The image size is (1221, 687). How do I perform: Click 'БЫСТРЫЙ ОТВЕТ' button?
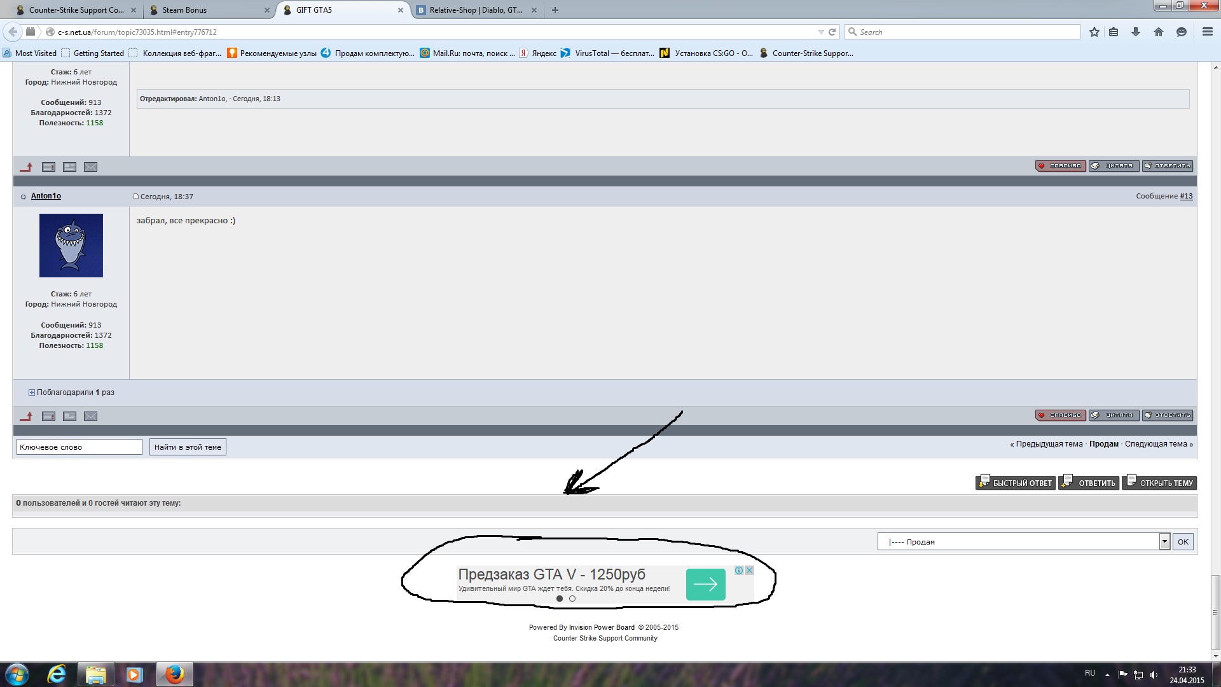(x=1016, y=483)
